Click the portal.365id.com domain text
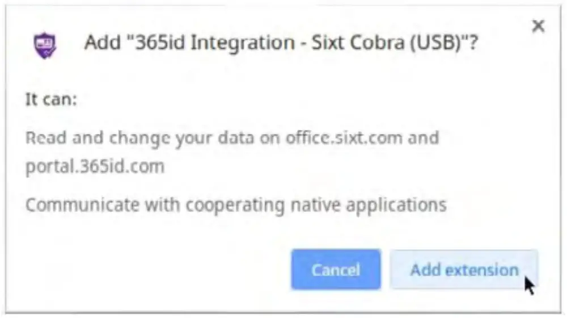The width and height of the screenshot is (567, 318). point(95,166)
